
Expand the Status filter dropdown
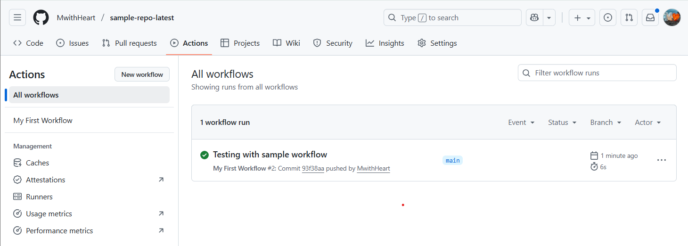[x=562, y=123]
